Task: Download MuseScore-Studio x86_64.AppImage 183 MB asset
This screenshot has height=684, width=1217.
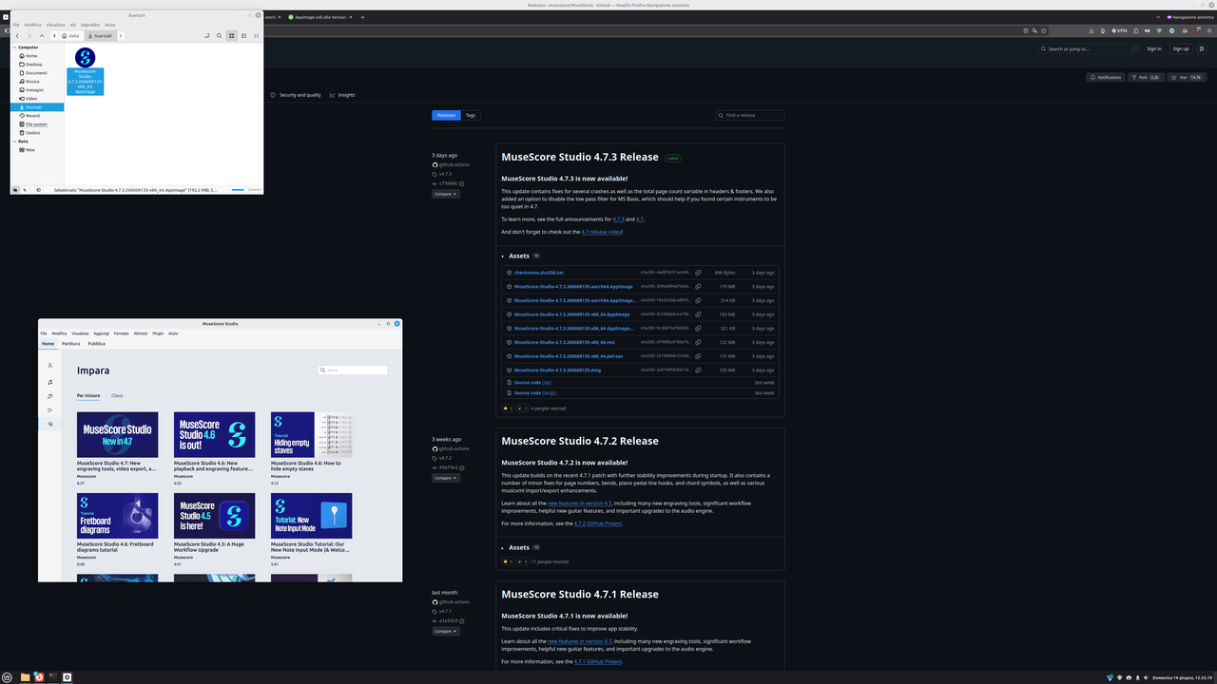Action: pyautogui.click(x=571, y=314)
